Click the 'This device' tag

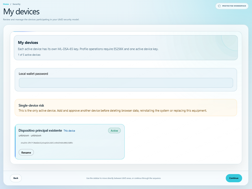point(69,131)
